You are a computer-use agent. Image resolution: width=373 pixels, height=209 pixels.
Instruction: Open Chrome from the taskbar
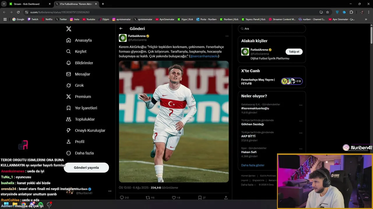pyautogui.click(x=23, y=204)
